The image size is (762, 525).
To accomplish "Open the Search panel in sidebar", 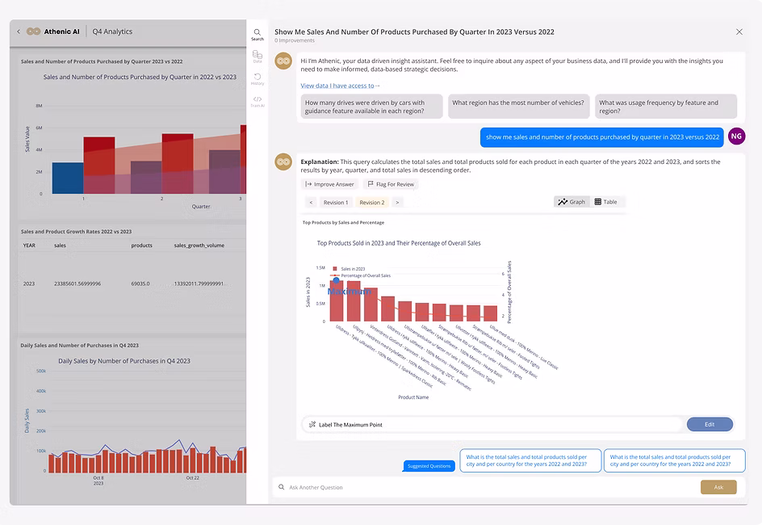I will 257,33.
